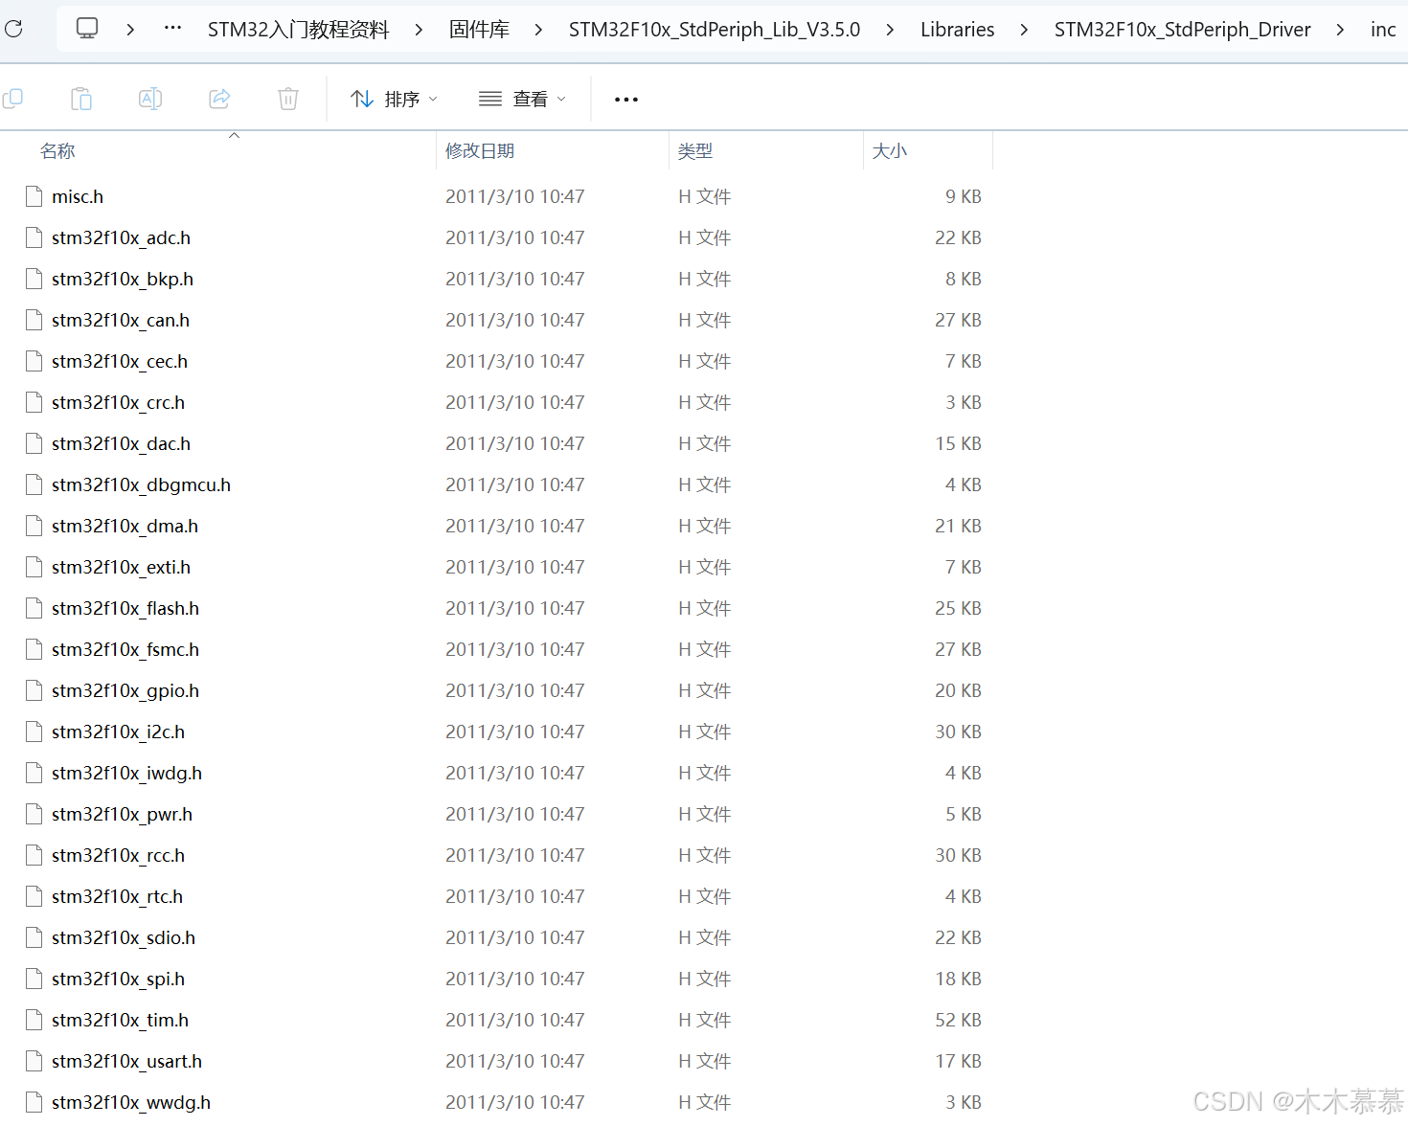Click the Rename toolbar icon

pos(150,99)
